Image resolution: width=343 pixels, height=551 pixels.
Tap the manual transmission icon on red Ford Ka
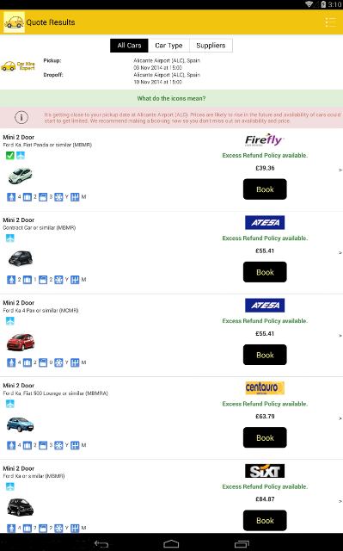75,362
